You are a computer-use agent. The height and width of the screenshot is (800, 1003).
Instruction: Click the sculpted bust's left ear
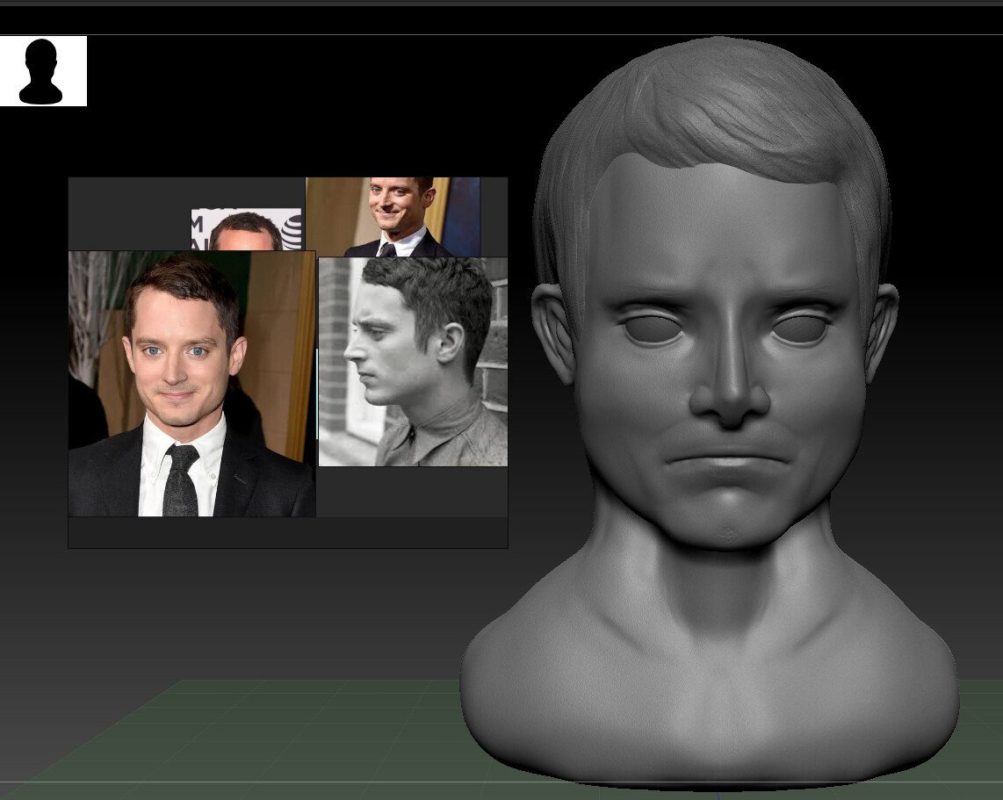[x=555, y=334]
